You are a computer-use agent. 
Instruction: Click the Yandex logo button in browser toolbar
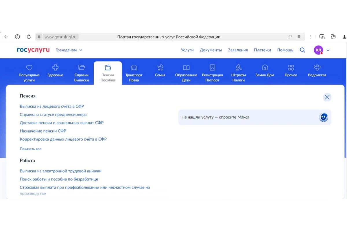(x=17, y=37)
